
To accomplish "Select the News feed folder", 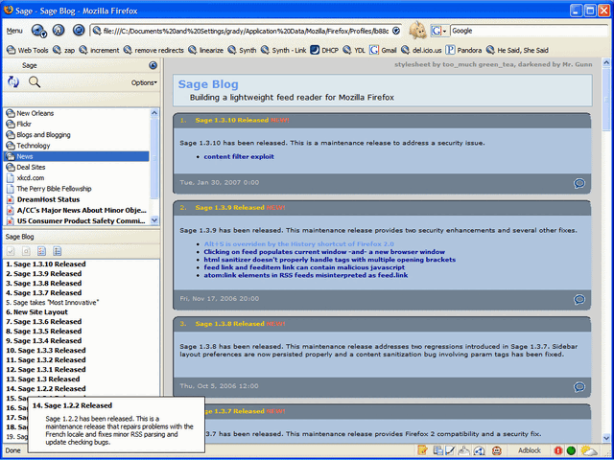I will pyautogui.click(x=77, y=156).
